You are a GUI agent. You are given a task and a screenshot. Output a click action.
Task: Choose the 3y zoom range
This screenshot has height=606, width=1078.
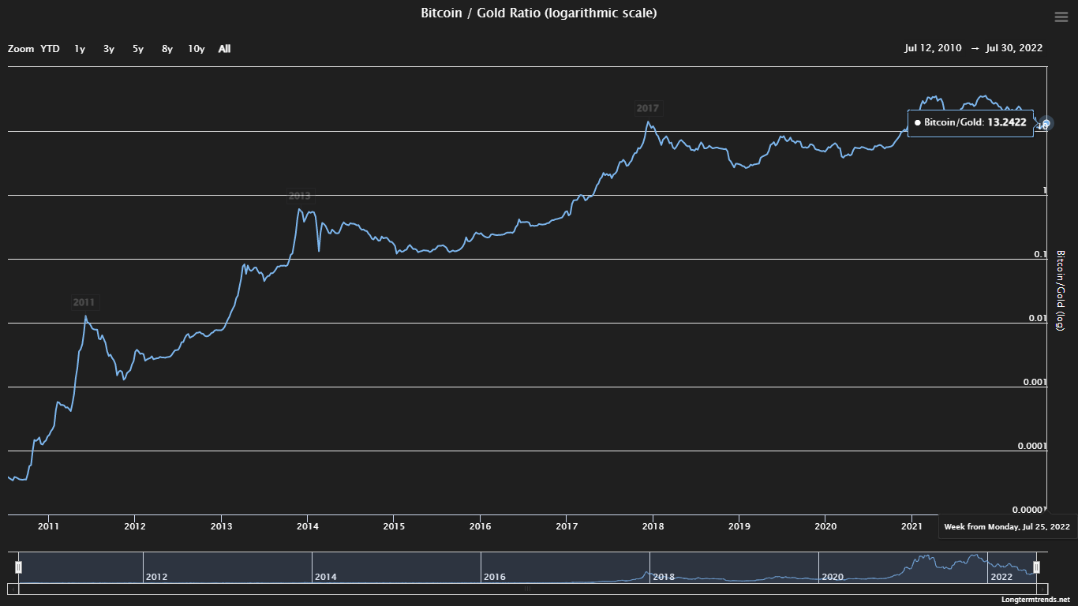point(109,49)
